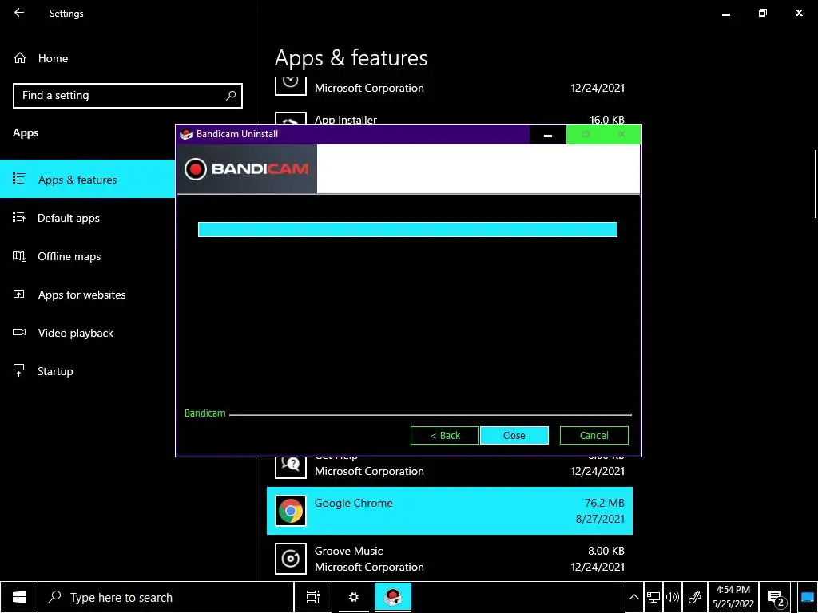Click the magnifier icon in Find a setting
The width and height of the screenshot is (818, 613).
(x=231, y=96)
